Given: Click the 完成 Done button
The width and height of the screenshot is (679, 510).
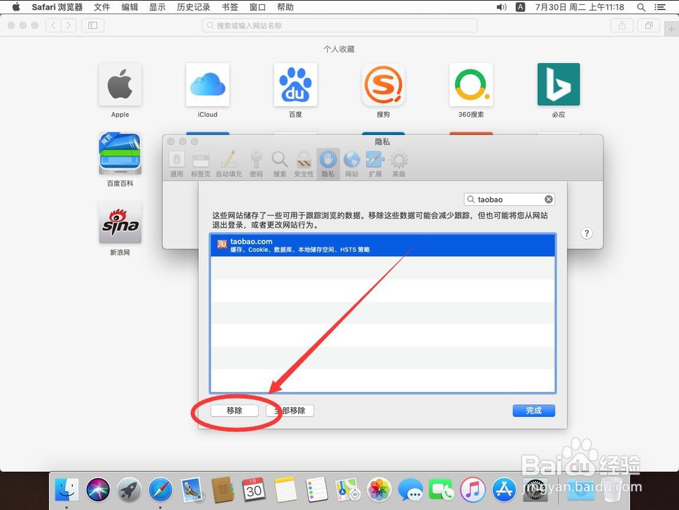Looking at the screenshot, I should [534, 410].
